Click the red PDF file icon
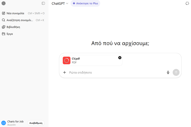The width and height of the screenshot is (191, 127). 67,60
